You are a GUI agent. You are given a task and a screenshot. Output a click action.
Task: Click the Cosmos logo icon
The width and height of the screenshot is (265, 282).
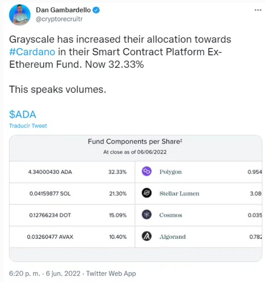click(147, 215)
